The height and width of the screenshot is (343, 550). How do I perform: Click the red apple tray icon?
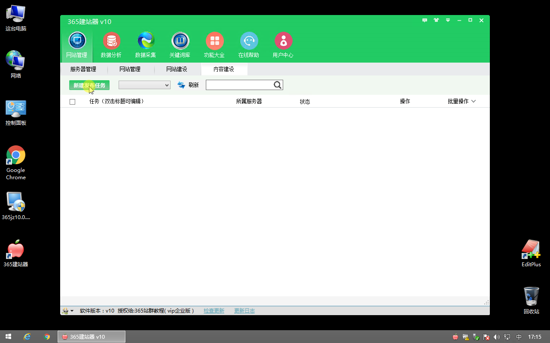[x=455, y=337]
